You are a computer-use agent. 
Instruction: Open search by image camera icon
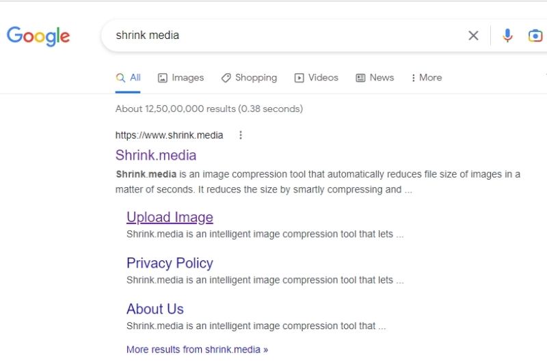[x=535, y=36]
